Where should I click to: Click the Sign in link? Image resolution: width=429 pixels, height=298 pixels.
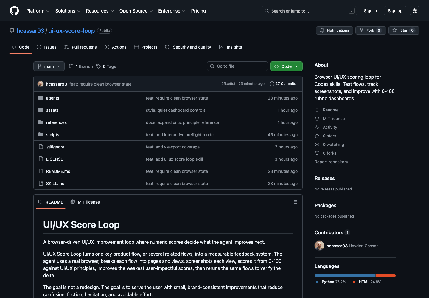click(x=370, y=11)
